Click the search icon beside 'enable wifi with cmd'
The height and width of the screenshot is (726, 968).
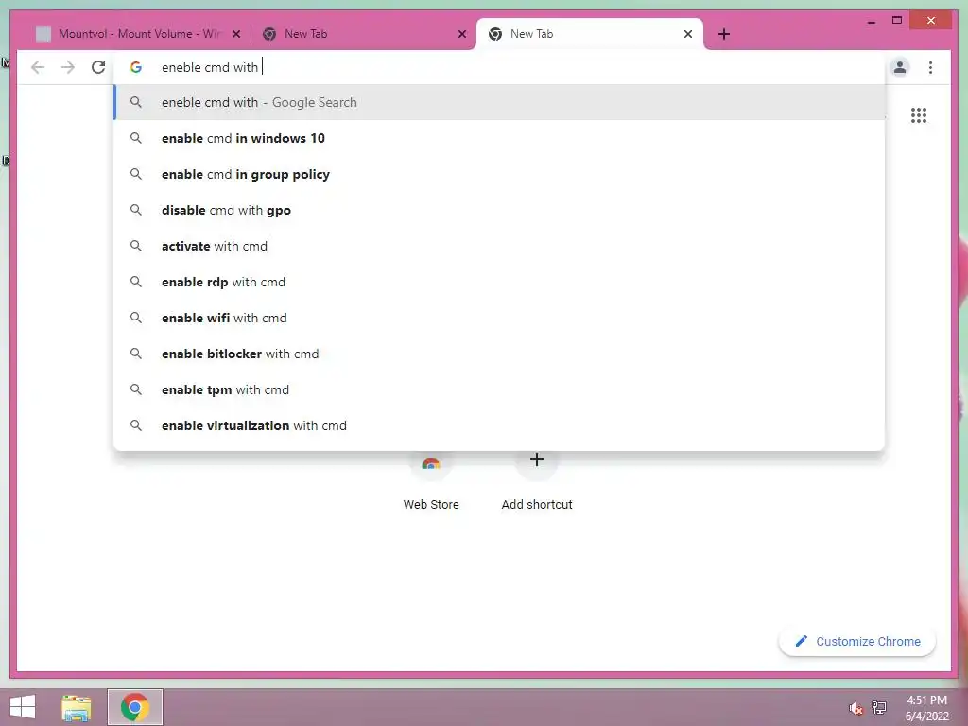pyautogui.click(x=136, y=318)
